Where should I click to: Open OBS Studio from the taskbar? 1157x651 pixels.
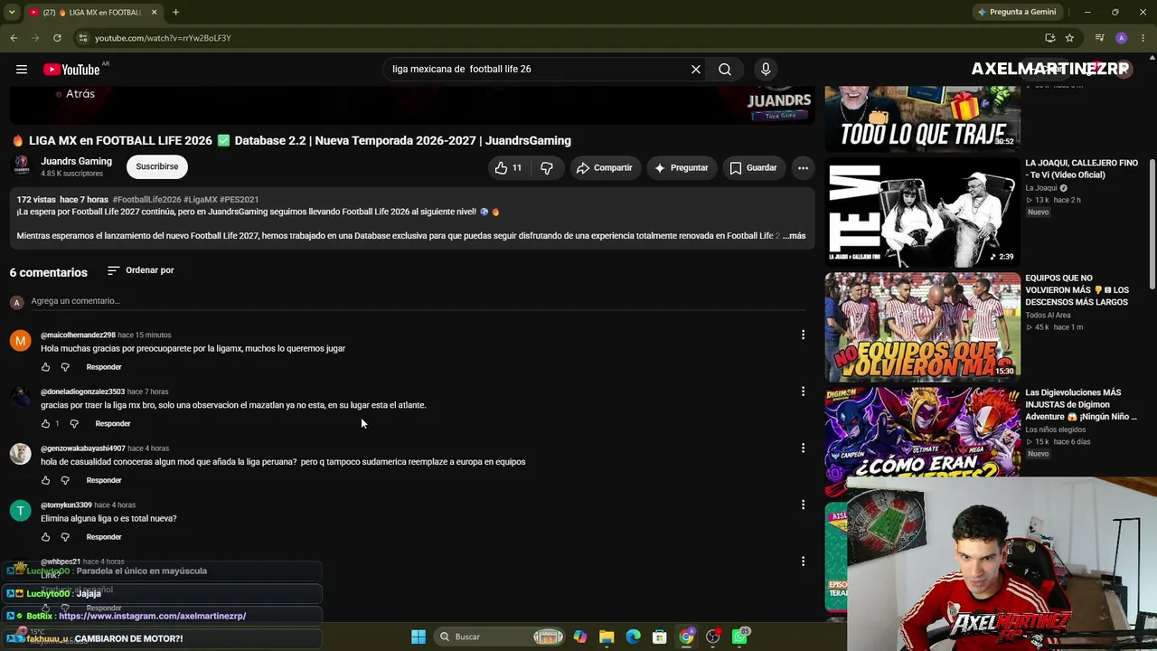(x=713, y=637)
